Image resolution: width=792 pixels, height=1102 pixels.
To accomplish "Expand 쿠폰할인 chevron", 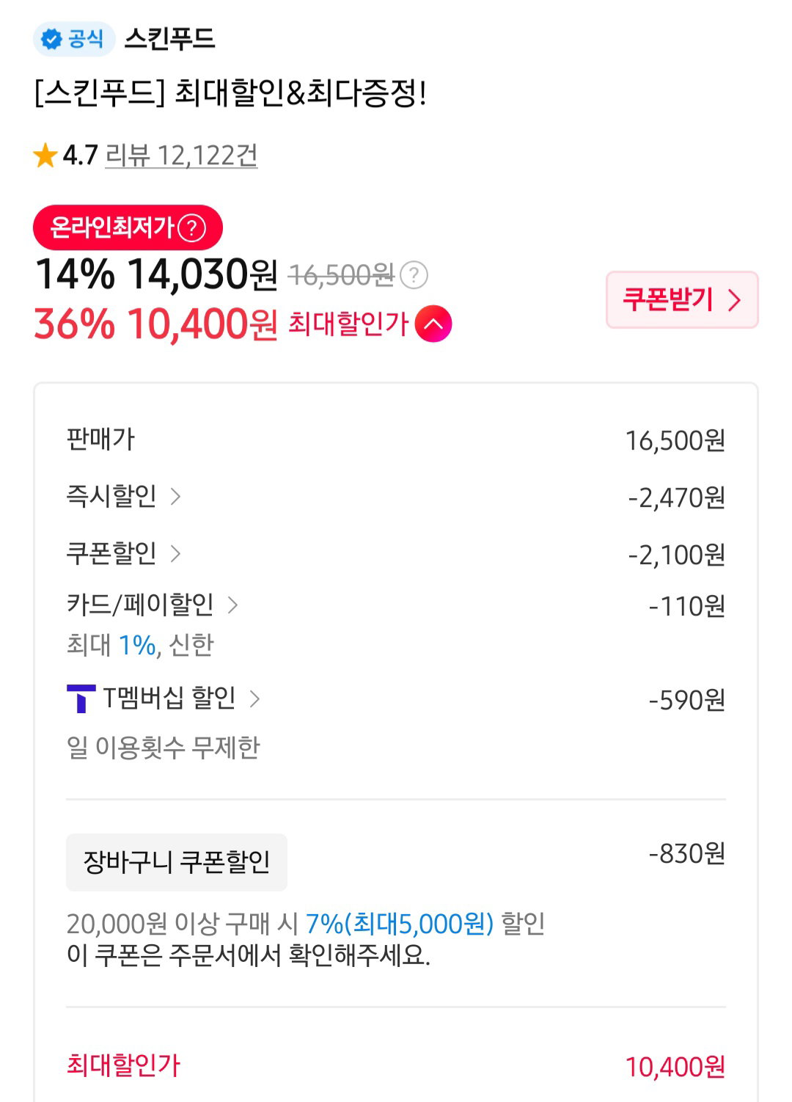I will (x=176, y=553).
